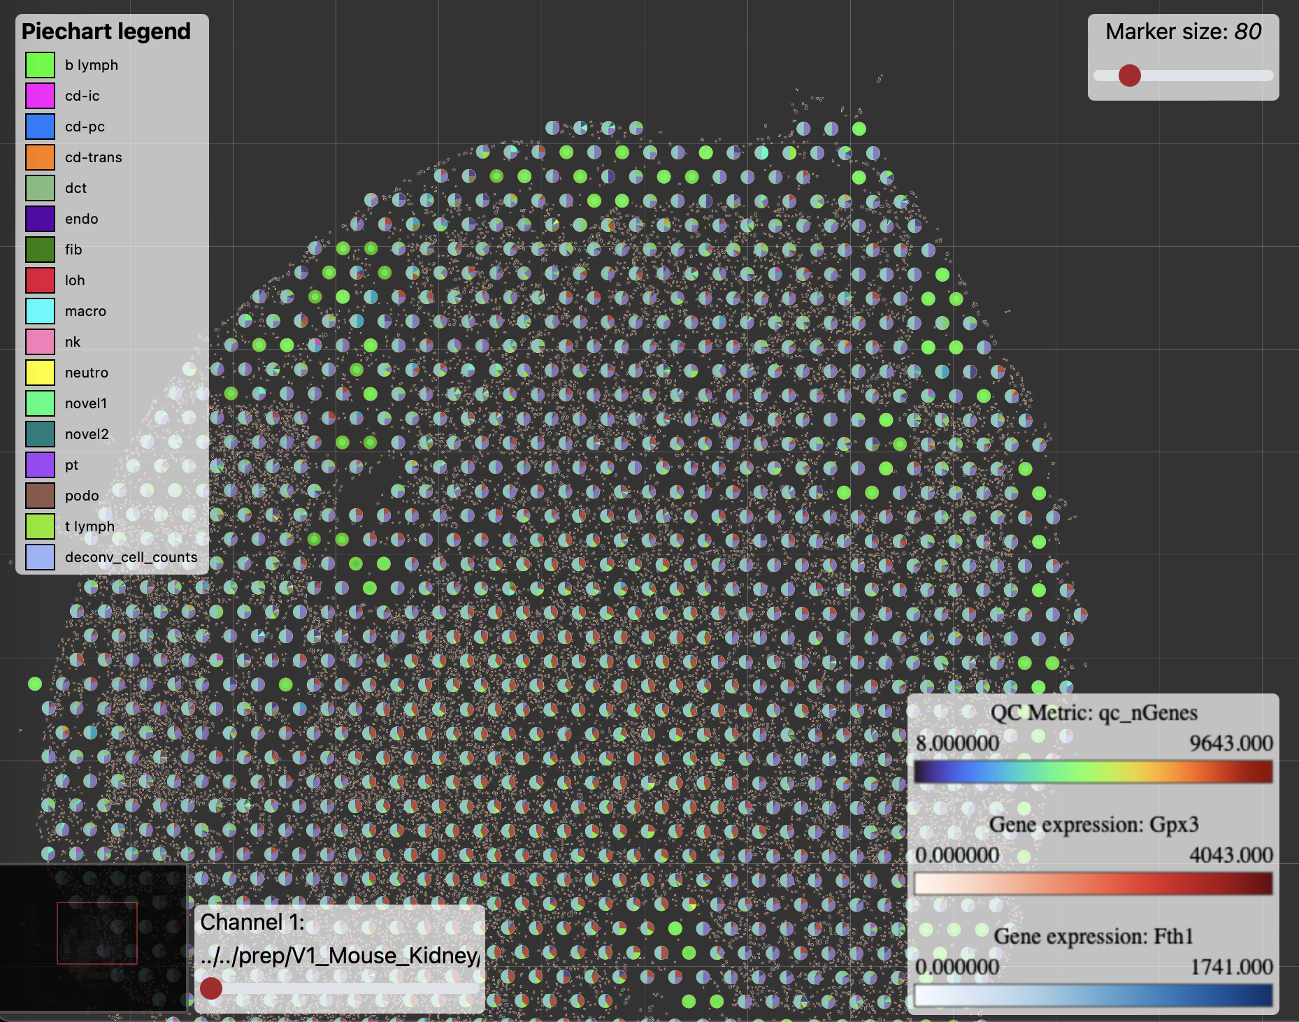Select the pt violet legend swatch
Viewport: 1299px width, 1022px height.
pyautogui.click(x=40, y=465)
